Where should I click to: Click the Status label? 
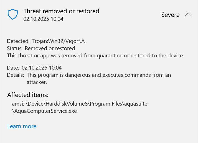point(15,48)
